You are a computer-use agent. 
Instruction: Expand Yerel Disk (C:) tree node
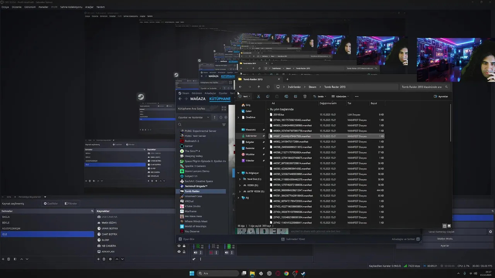tap(240, 179)
